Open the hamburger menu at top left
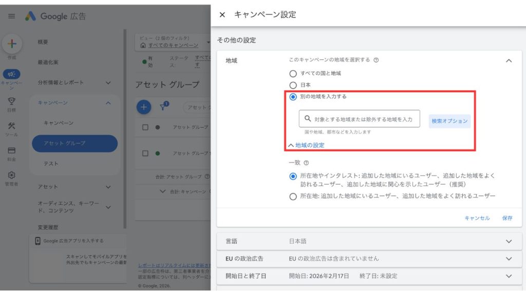Screen dimensions: 526x295 (x=11, y=16)
